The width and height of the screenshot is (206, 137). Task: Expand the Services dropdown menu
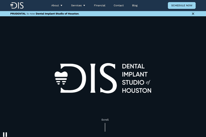pos(78,5)
